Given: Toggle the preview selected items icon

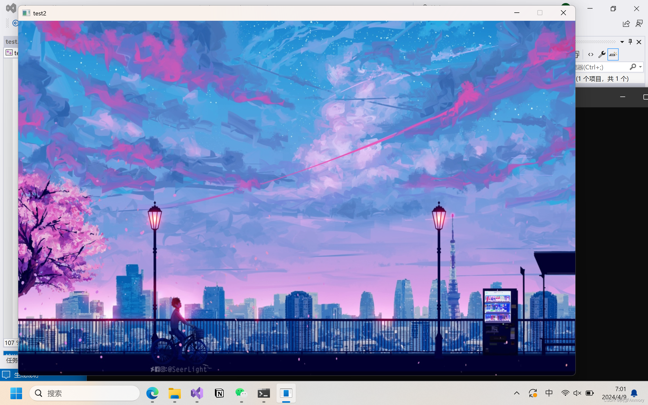Looking at the screenshot, I should pyautogui.click(x=613, y=54).
